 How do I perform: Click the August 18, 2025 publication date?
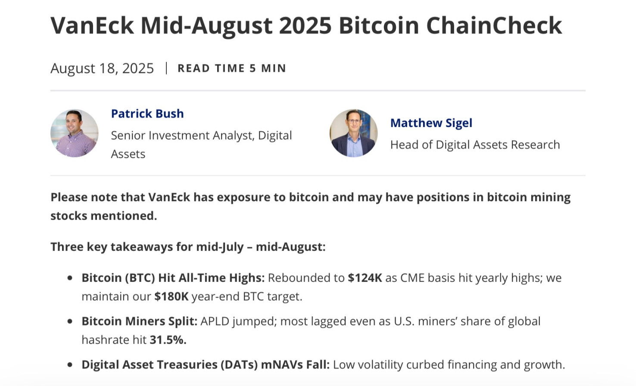click(102, 68)
